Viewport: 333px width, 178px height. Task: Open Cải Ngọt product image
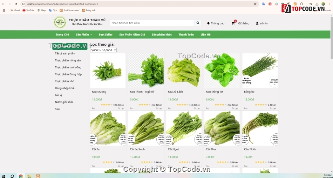[x=184, y=128]
